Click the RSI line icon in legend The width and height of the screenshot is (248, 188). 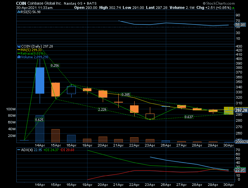(x=19, y=12)
